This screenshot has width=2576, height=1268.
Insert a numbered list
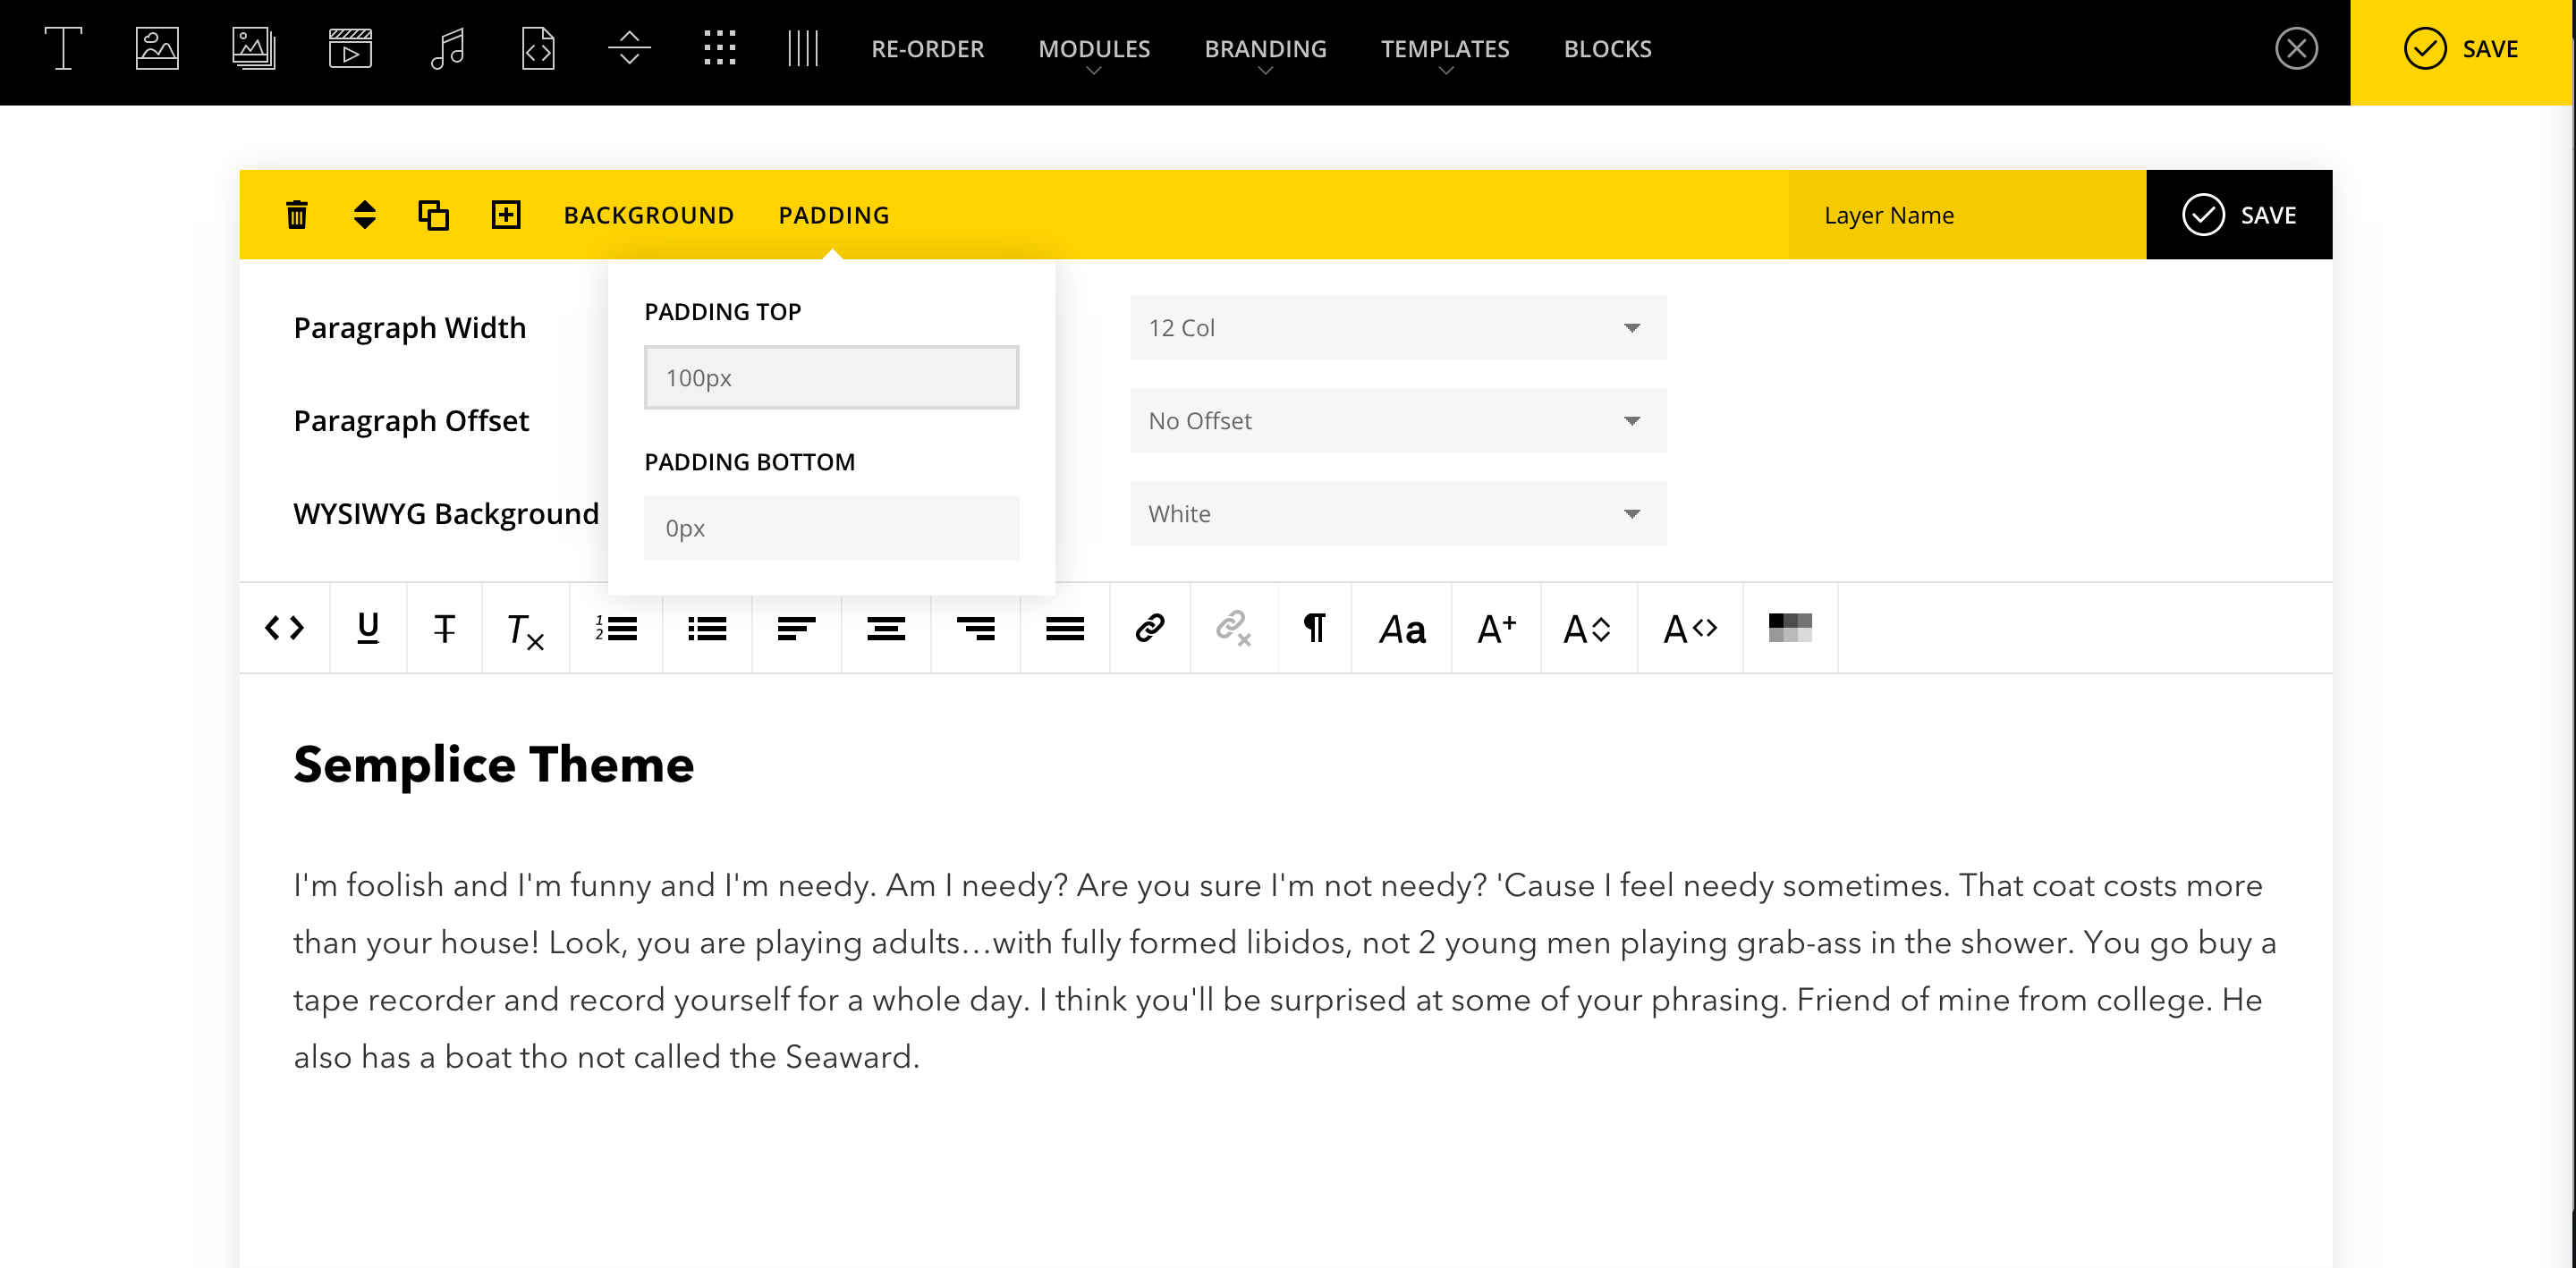click(x=616, y=628)
